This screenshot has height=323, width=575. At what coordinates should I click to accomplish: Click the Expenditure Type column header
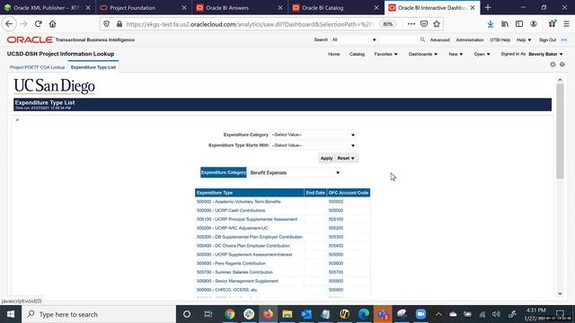click(x=250, y=193)
